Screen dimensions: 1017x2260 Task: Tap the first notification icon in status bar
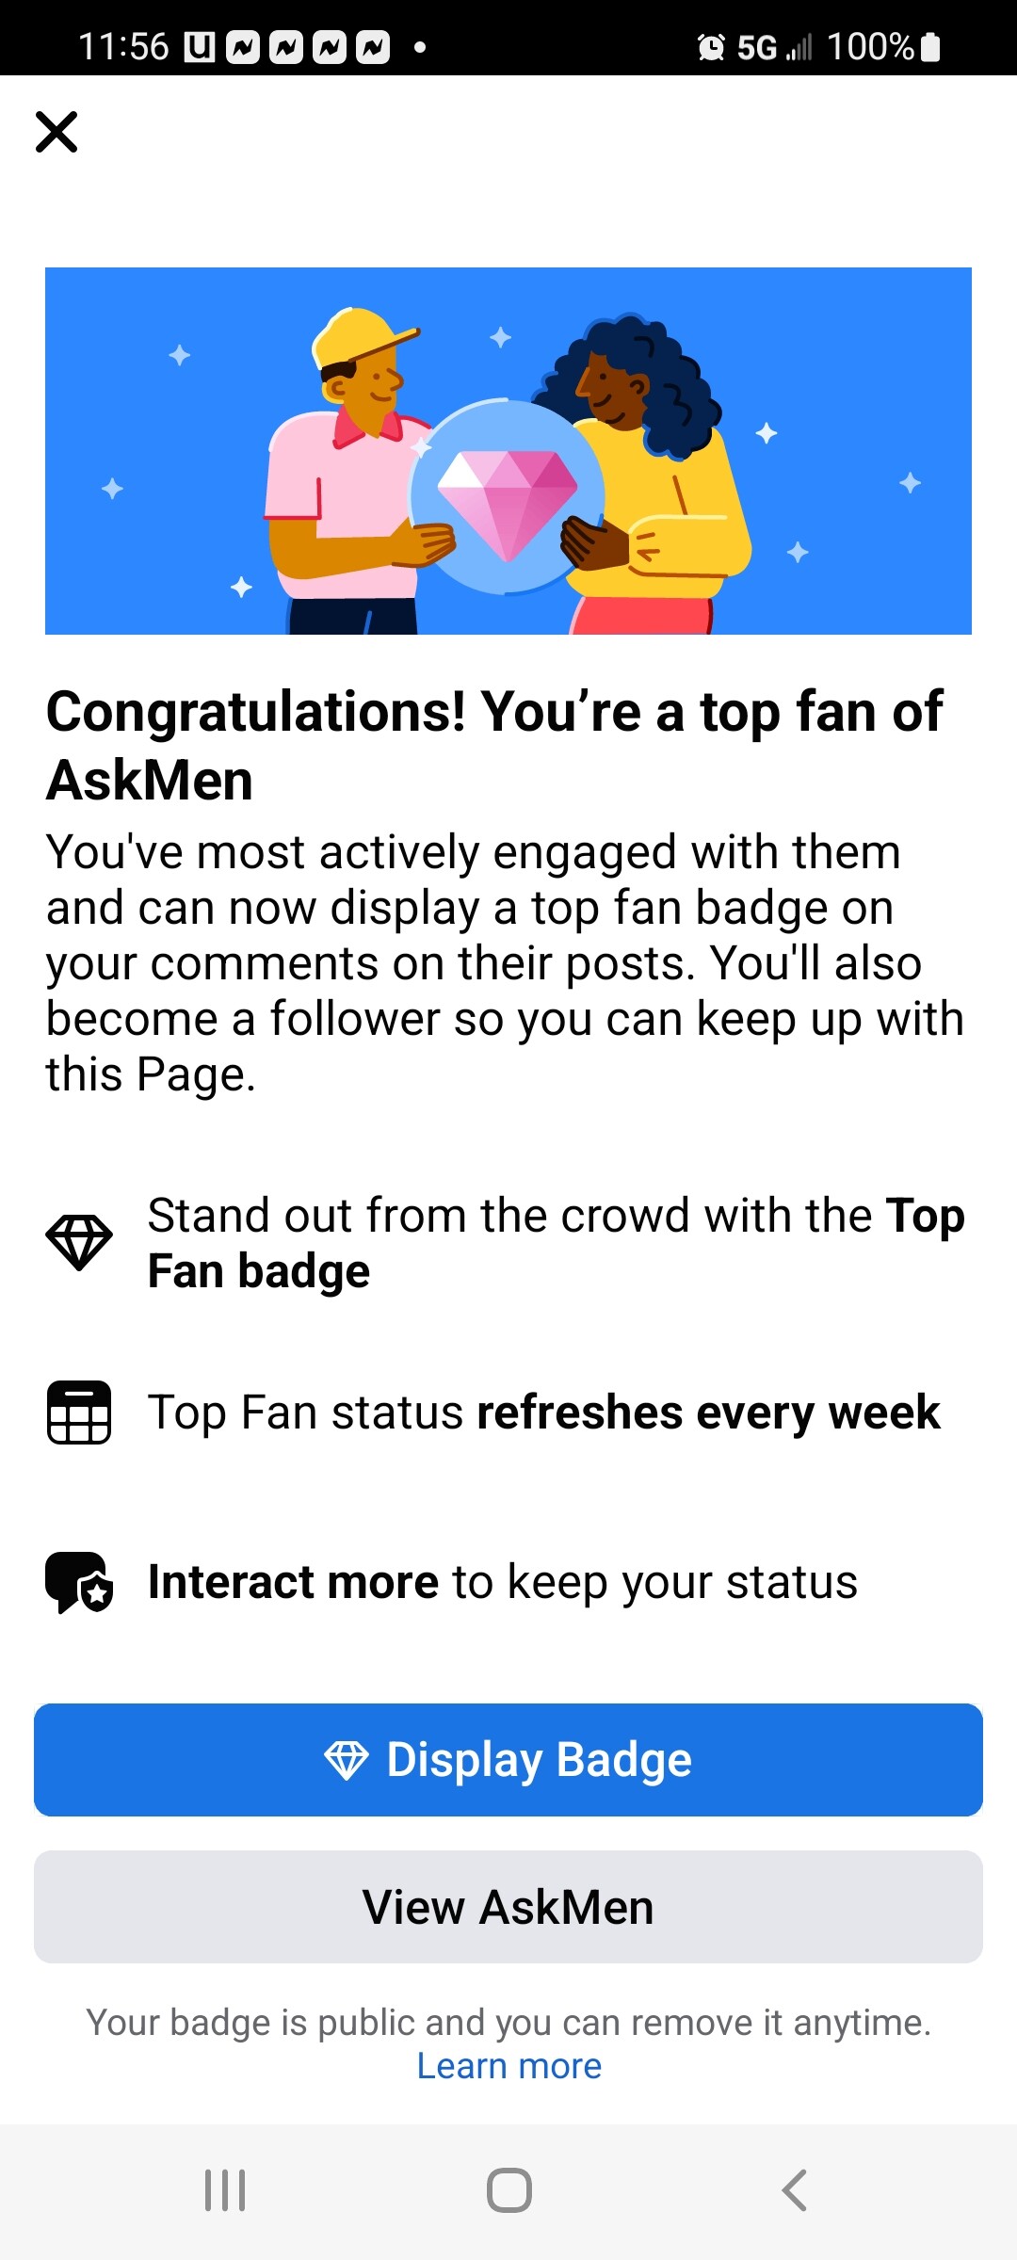199,47
